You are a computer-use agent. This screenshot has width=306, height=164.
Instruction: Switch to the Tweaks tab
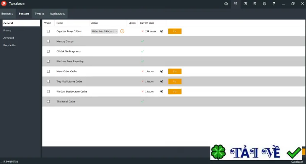pos(40,14)
